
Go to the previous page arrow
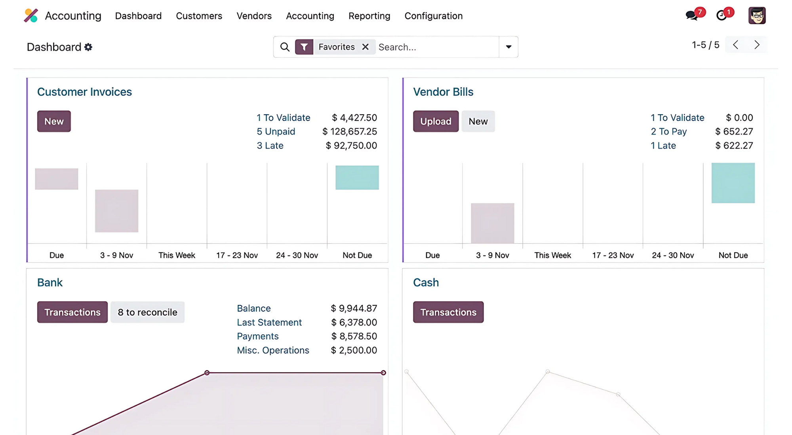(735, 45)
